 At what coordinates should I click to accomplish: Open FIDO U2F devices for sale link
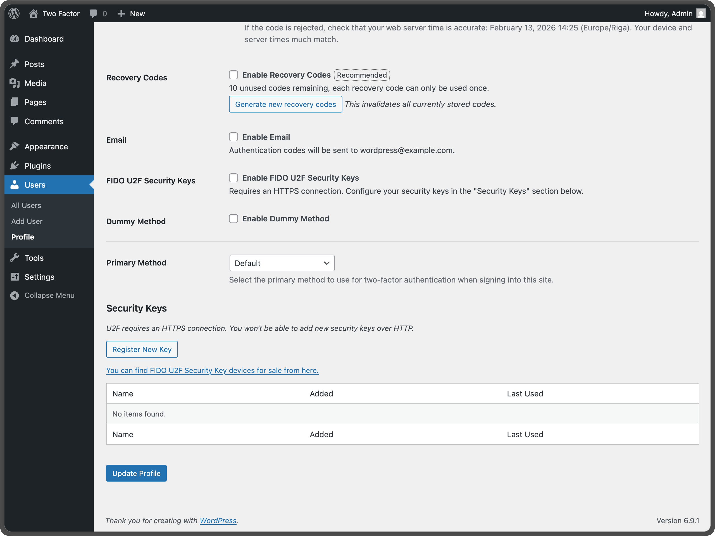click(x=212, y=370)
